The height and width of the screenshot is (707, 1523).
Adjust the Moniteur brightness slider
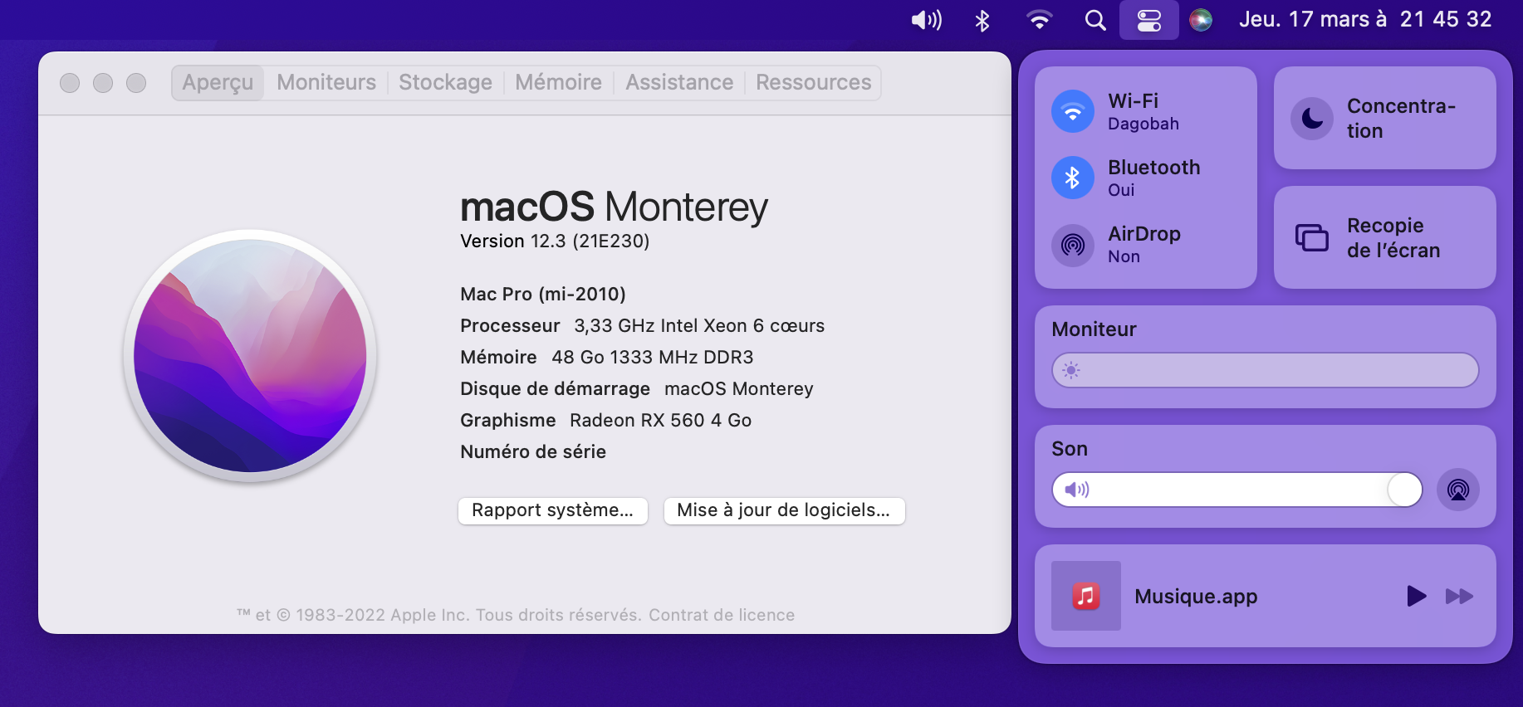[1265, 370]
